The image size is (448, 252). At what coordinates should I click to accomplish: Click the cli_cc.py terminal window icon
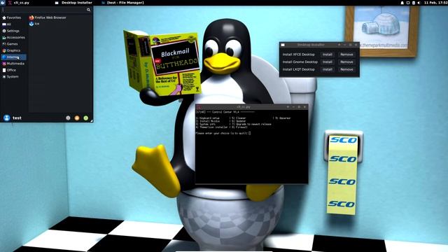point(199,107)
